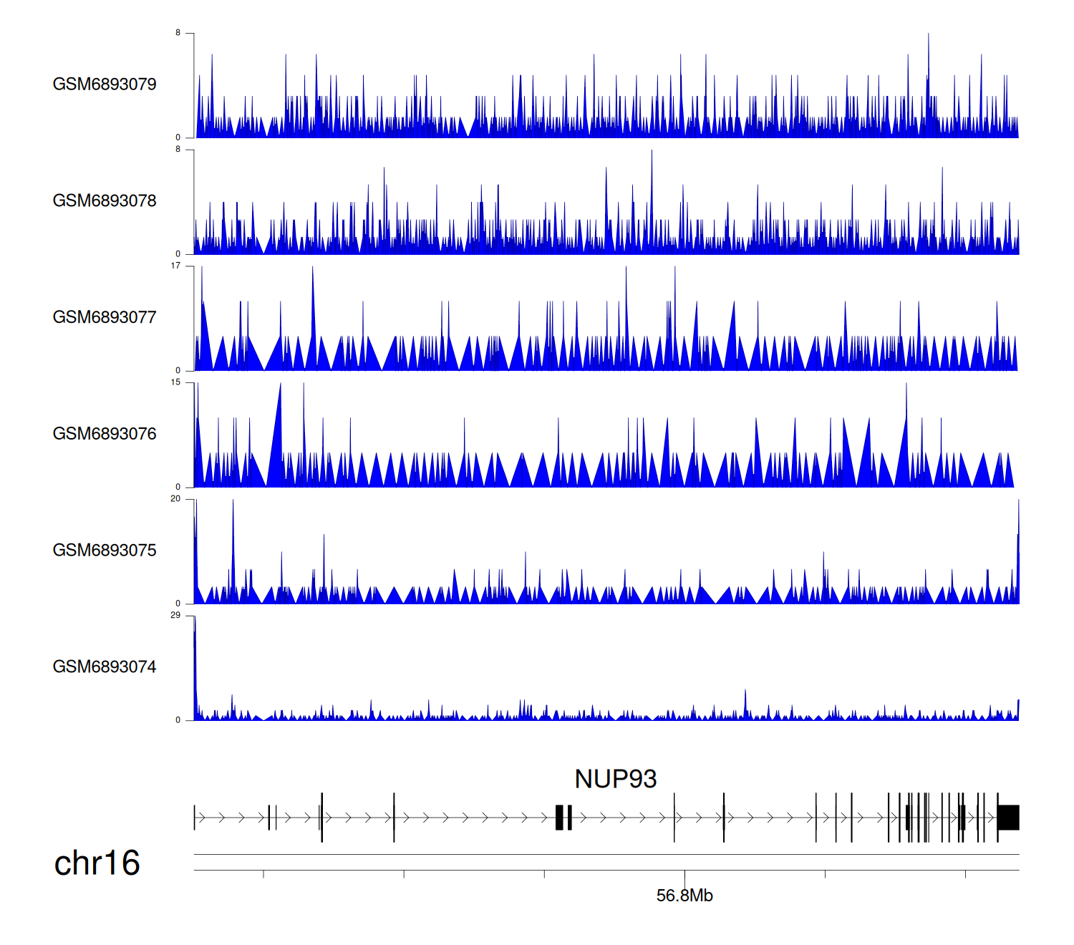Click the chr16 chromosome label
The height and width of the screenshot is (945, 1074).
pyautogui.click(x=97, y=863)
